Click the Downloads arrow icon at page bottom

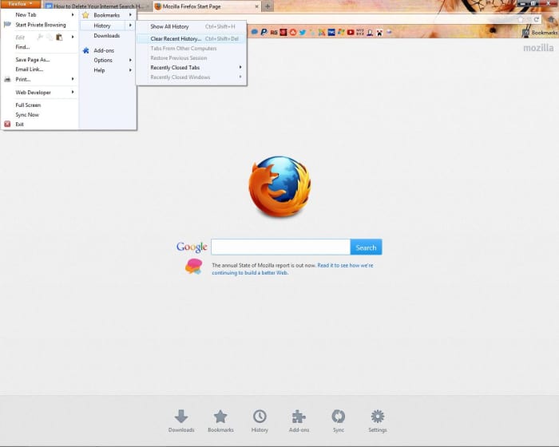[181, 417]
